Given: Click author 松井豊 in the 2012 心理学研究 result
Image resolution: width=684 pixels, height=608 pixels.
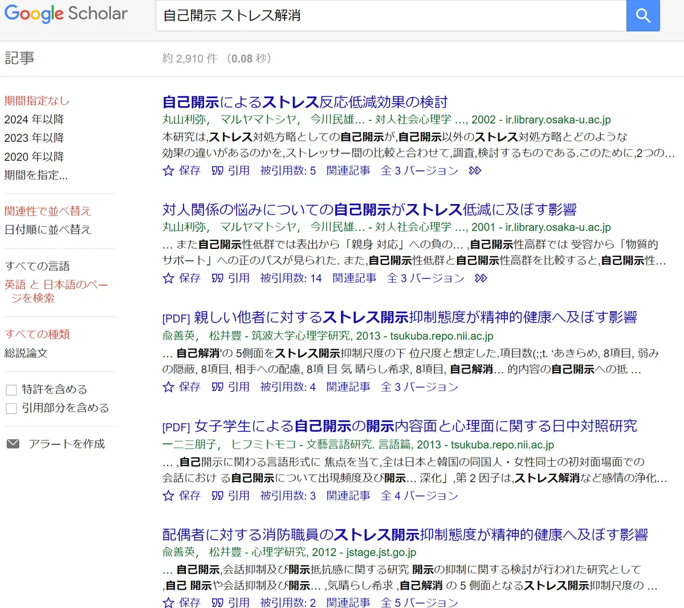Looking at the screenshot, I should 225,552.
